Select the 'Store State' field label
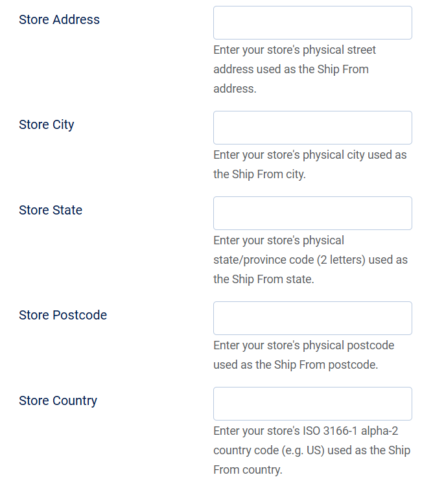This screenshot has height=486, width=433. click(x=51, y=210)
